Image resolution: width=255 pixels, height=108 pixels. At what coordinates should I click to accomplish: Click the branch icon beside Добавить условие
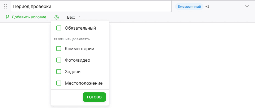[7, 17]
